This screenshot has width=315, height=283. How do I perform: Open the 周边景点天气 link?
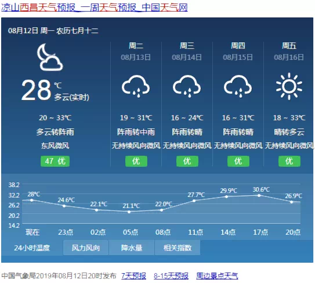coord(217,276)
